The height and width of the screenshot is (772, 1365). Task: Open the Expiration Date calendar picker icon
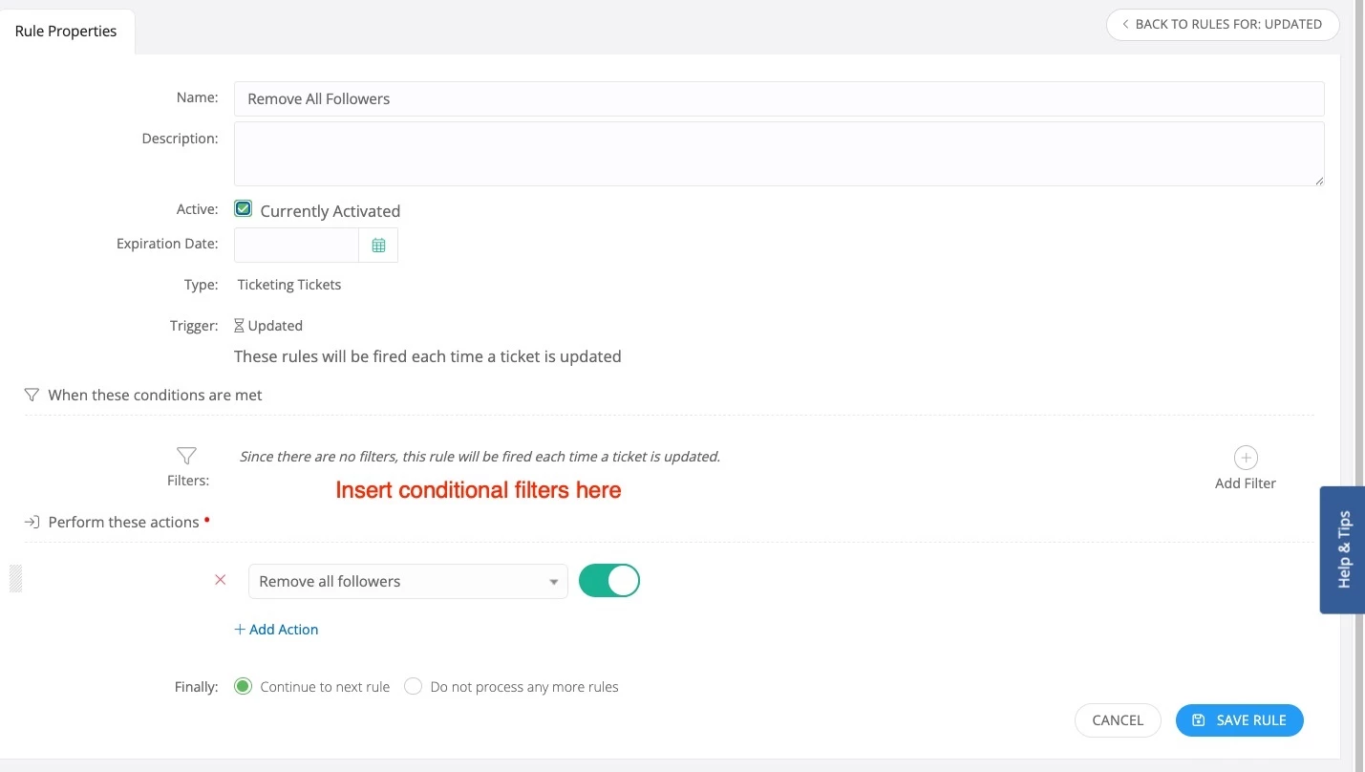tap(378, 246)
